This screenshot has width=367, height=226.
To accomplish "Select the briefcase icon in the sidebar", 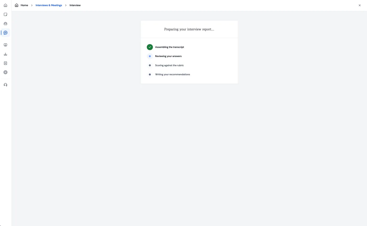I will (x=6, y=24).
